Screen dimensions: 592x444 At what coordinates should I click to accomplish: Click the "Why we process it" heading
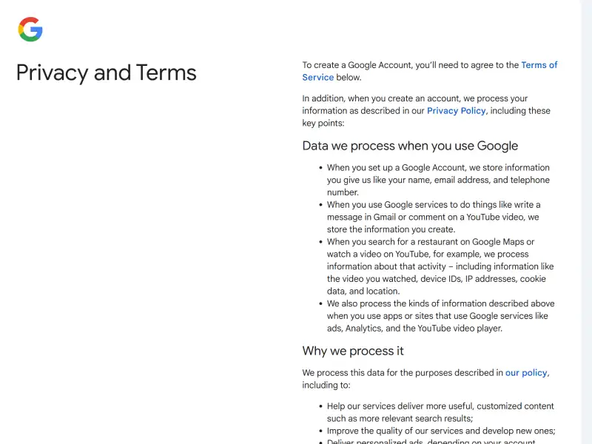click(x=353, y=351)
